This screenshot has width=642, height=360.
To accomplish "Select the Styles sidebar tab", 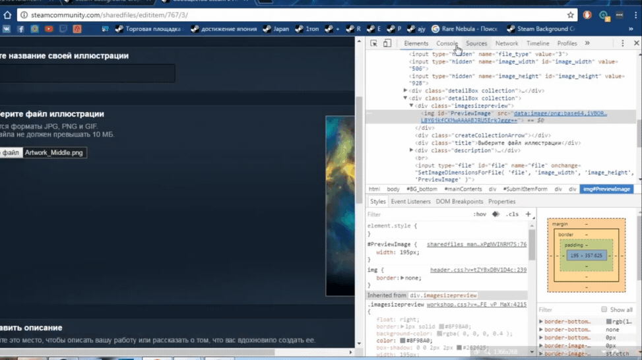I will (x=377, y=202).
